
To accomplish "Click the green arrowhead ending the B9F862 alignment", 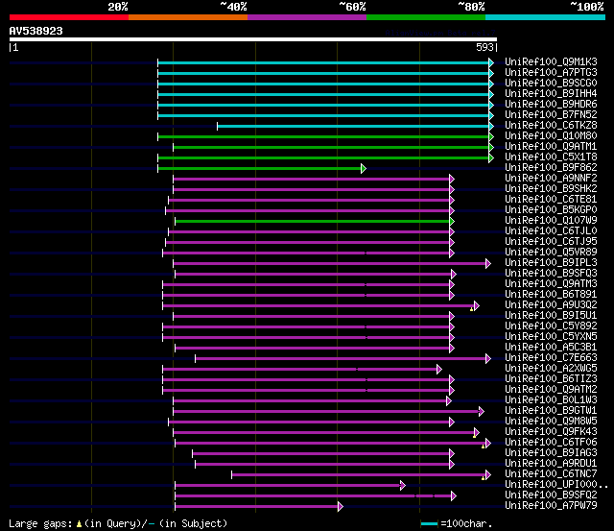I will (364, 168).
